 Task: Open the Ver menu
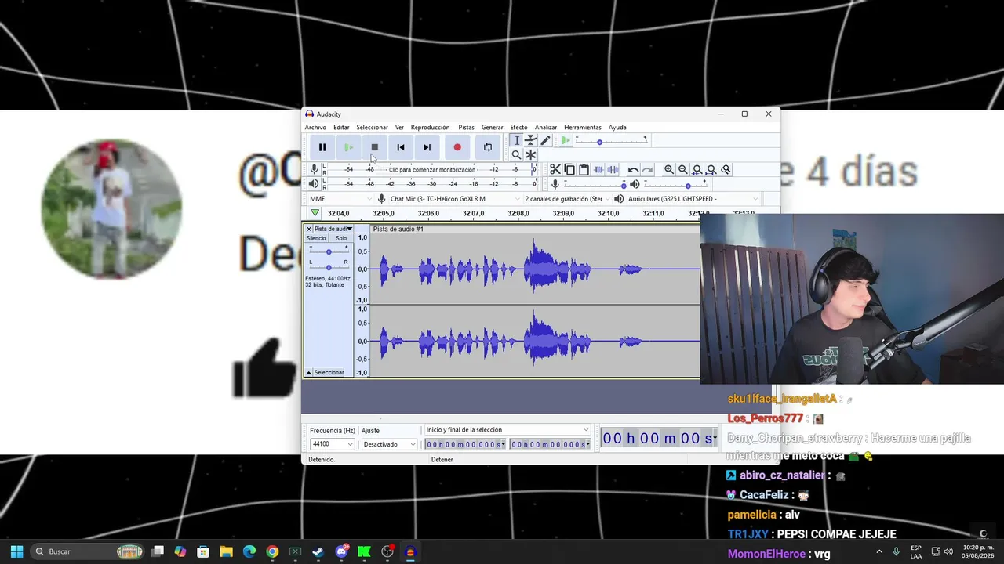point(399,127)
